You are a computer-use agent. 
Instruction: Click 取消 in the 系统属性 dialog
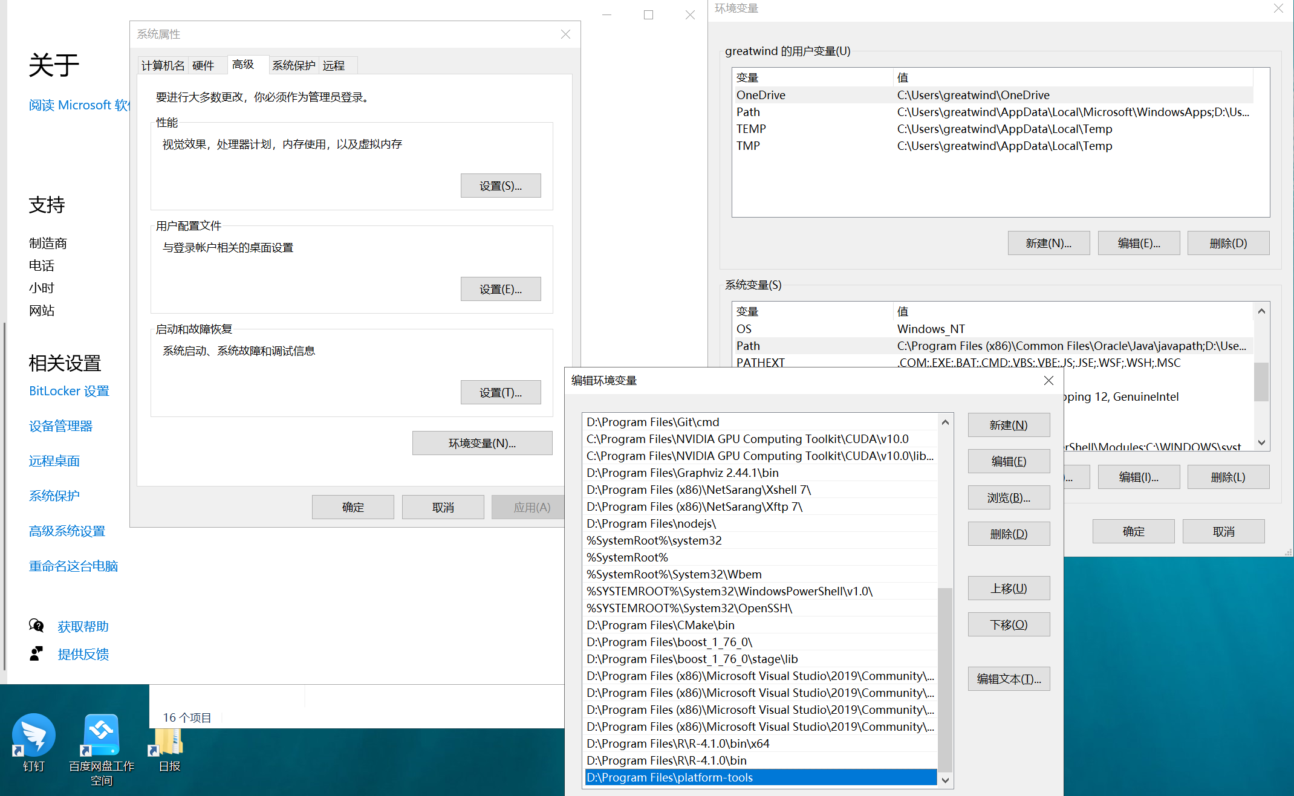click(x=443, y=507)
